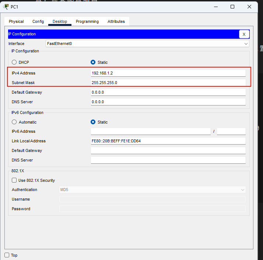Switch to the Physical tab

(16, 21)
